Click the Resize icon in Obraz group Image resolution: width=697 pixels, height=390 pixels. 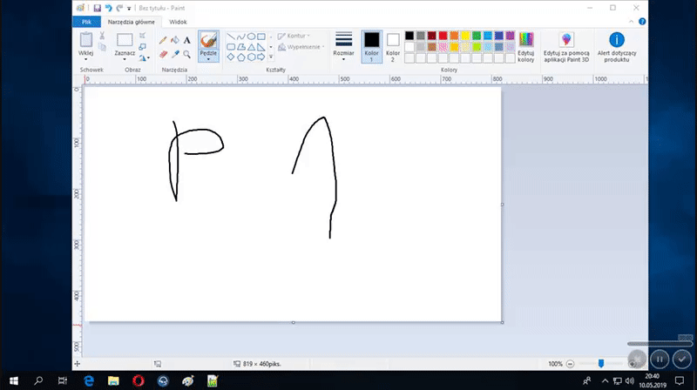(x=142, y=47)
